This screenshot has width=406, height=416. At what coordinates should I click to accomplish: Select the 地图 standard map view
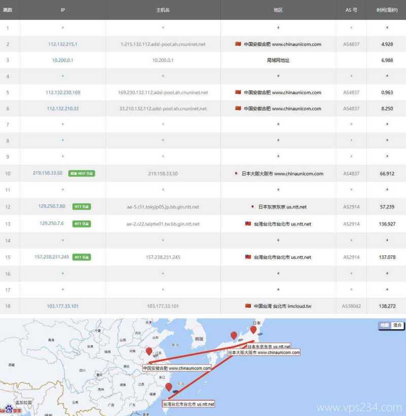coord(385,325)
